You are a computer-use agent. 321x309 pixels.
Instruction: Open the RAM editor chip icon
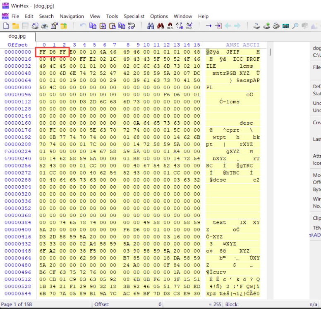point(275,26)
